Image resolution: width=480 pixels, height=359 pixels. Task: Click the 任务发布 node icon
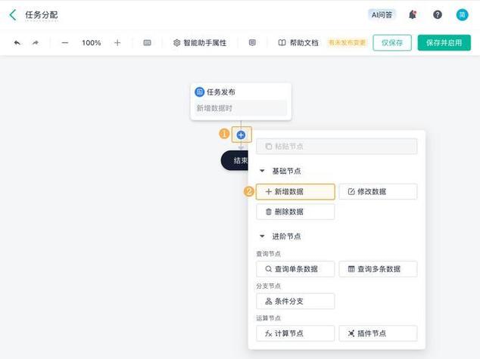(200, 91)
